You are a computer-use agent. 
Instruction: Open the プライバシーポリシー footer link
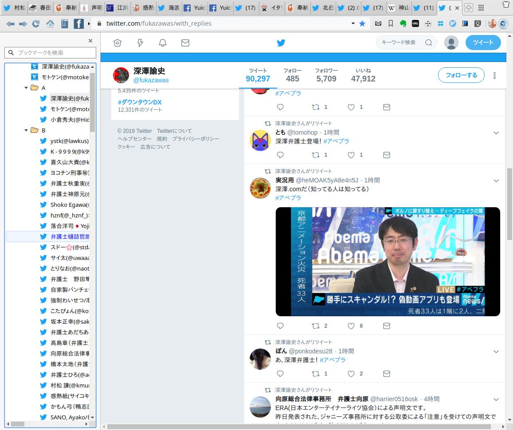coord(196,139)
